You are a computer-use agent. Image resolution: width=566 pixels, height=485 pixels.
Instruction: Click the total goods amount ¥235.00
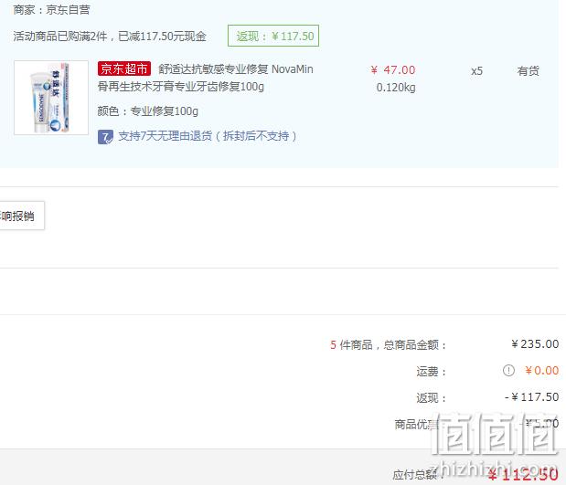click(x=535, y=344)
